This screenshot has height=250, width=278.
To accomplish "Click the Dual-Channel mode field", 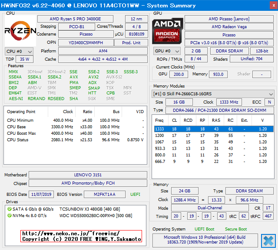I will (x=210, y=208).
